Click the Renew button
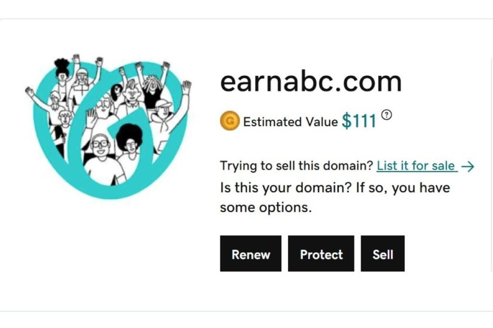 tap(250, 254)
